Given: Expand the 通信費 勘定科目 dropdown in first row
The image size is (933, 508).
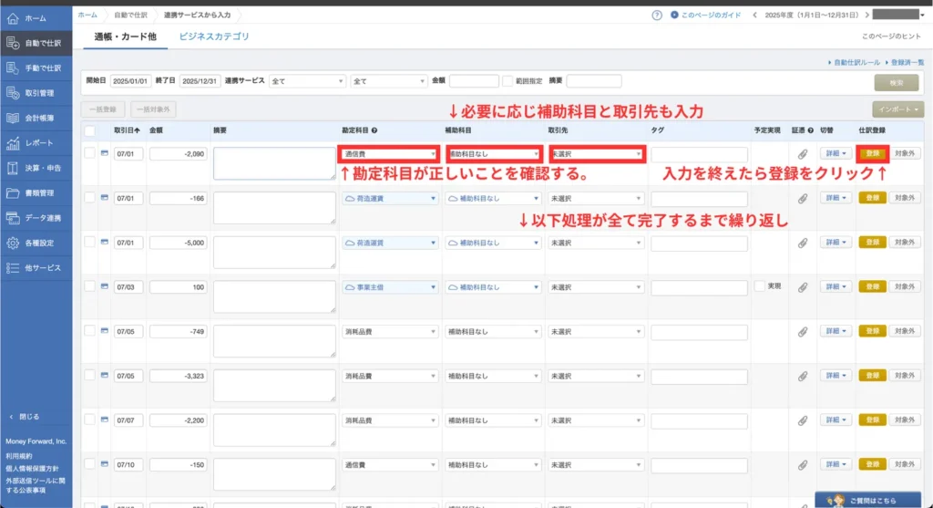Looking at the screenshot, I should click(x=389, y=154).
